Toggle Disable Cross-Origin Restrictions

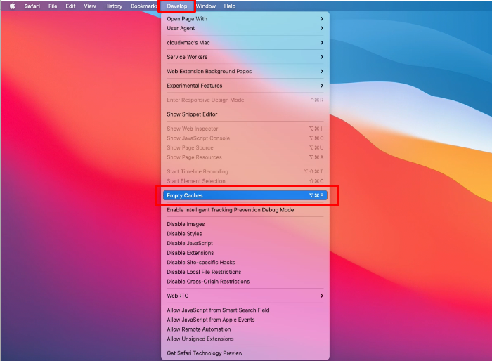245,282
